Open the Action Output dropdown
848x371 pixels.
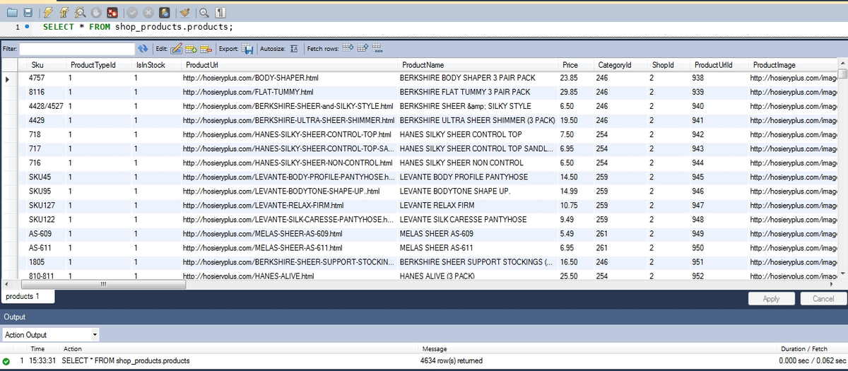click(50, 334)
